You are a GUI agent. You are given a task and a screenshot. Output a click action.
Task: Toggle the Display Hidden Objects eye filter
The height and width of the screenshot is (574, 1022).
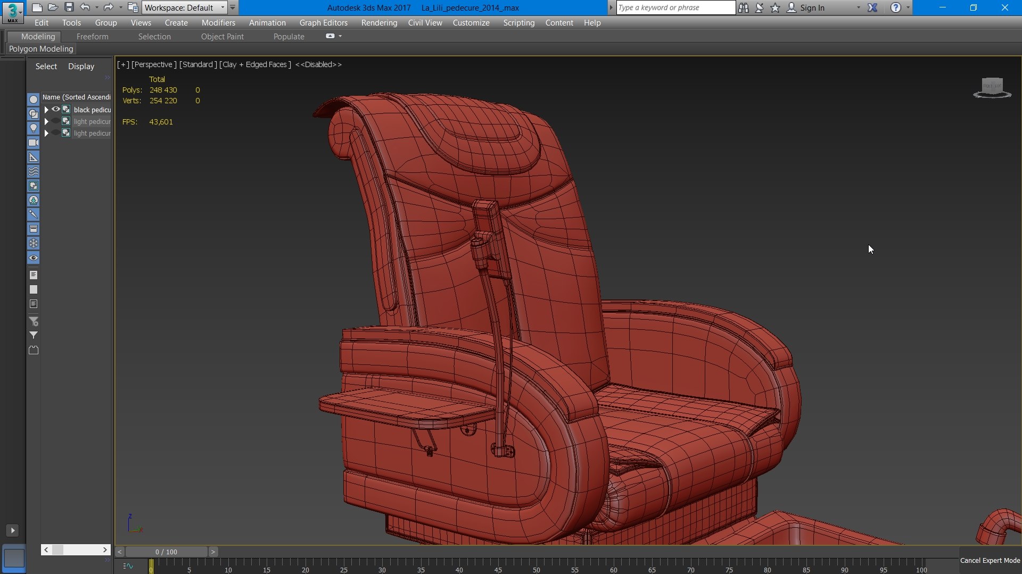tap(34, 257)
